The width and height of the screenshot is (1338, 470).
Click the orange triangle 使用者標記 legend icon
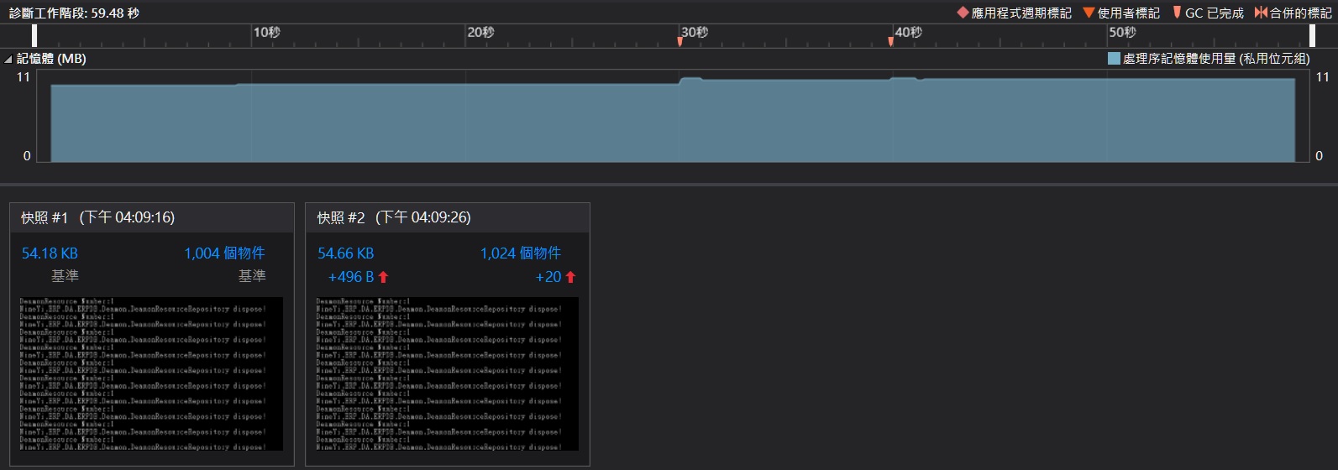tap(1089, 13)
